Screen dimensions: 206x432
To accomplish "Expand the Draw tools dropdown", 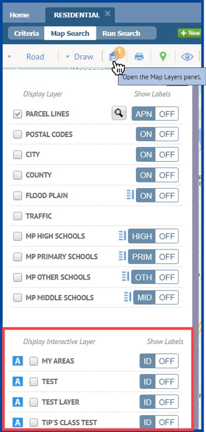I will pos(79,57).
